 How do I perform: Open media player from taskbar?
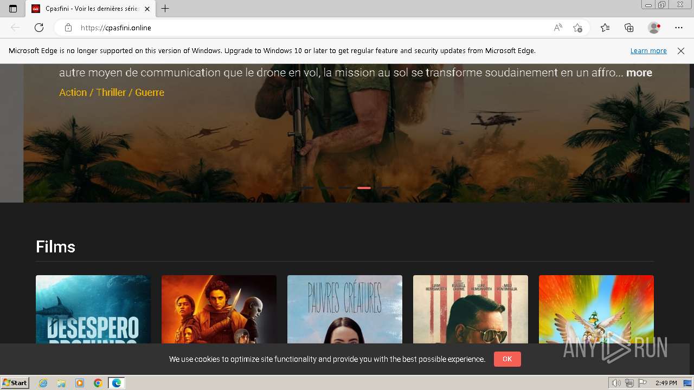tap(80, 383)
